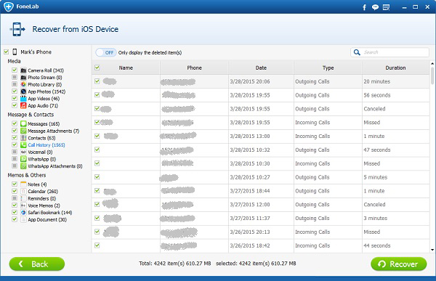Open the chat feedback icon
The height and width of the screenshot is (281, 436).
click(375, 7)
